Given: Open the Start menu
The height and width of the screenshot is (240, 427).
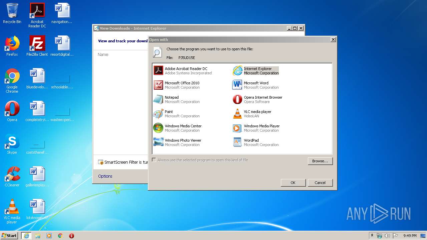Looking at the screenshot, I should coord(9,236).
